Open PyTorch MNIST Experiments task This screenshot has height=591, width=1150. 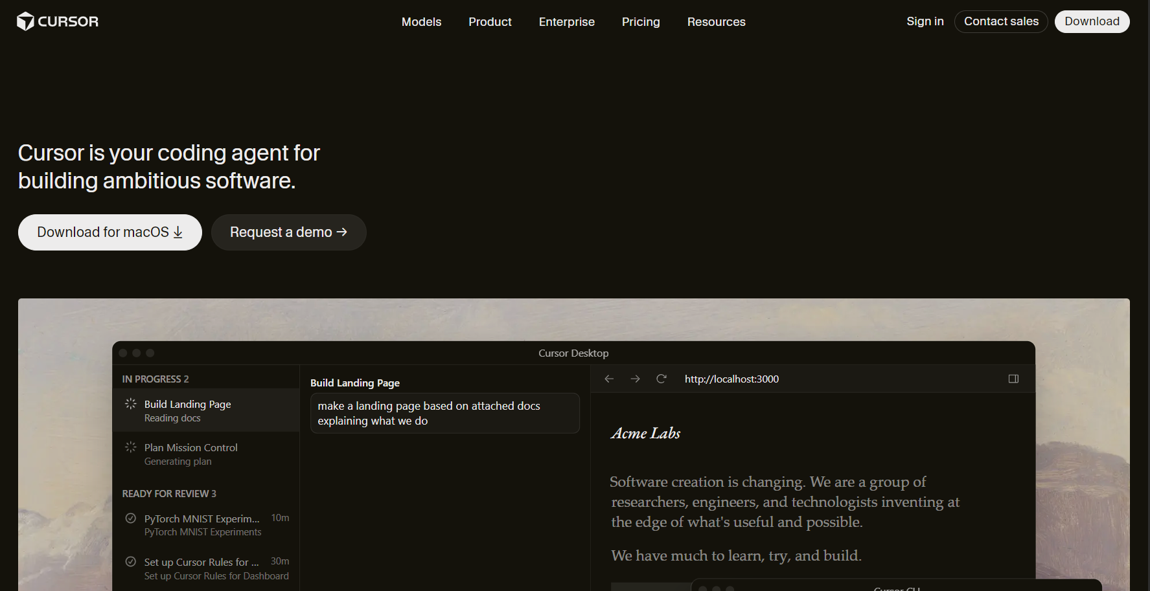pyautogui.click(x=206, y=525)
